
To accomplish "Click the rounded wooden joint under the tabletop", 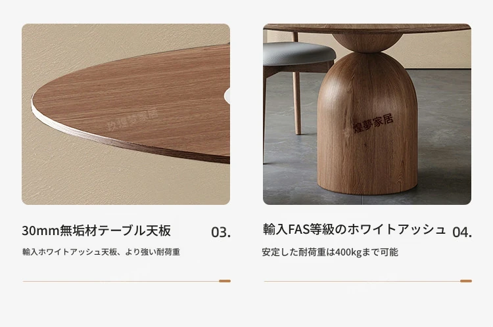I will [367, 43].
